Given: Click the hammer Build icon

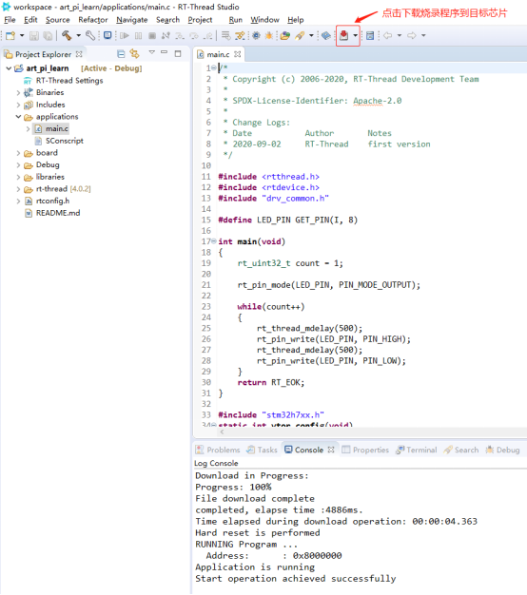Looking at the screenshot, I should [x=67, y=36].
